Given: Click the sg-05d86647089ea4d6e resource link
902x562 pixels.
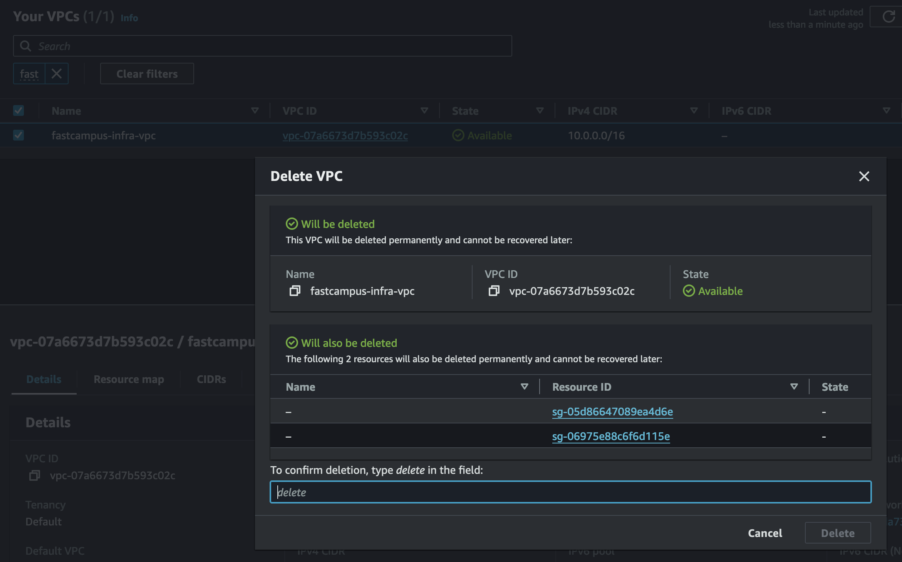Looking at the screenshot, I should click(611, 411).
